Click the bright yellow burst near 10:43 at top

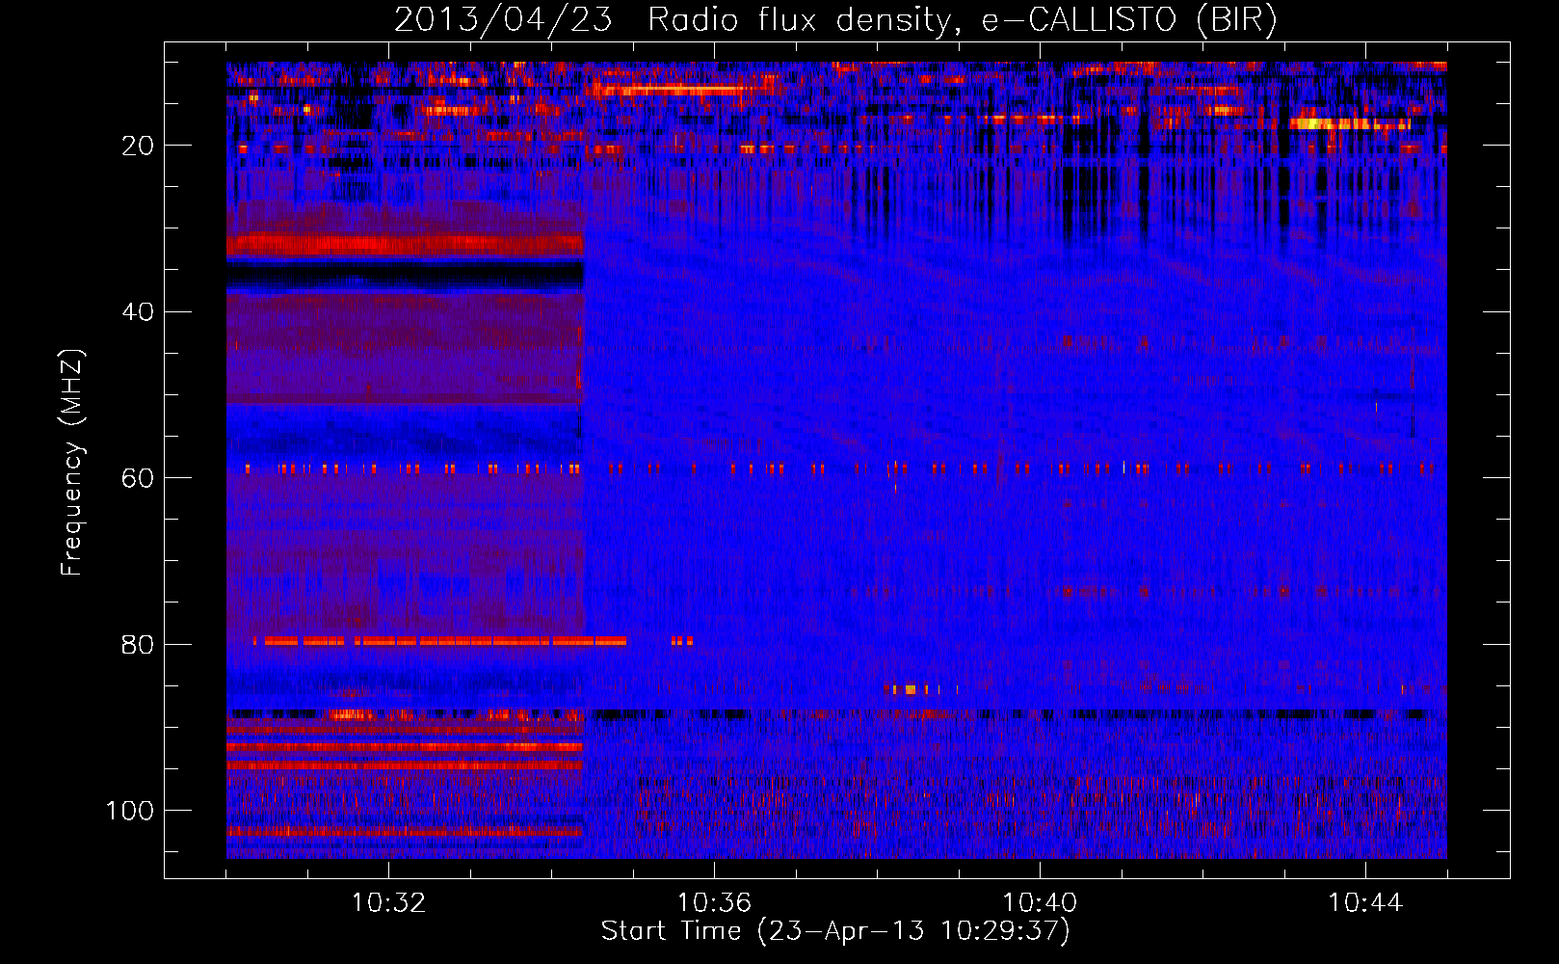[x=1349, y=123]
